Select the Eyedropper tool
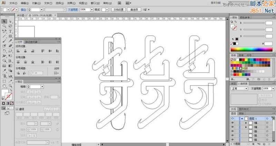This screenshot has width=276, height=146. tap(4, 71)
